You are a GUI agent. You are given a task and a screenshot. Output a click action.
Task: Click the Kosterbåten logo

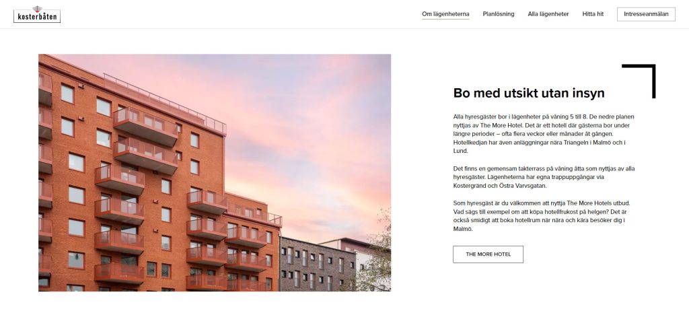[x=37, y=14]
